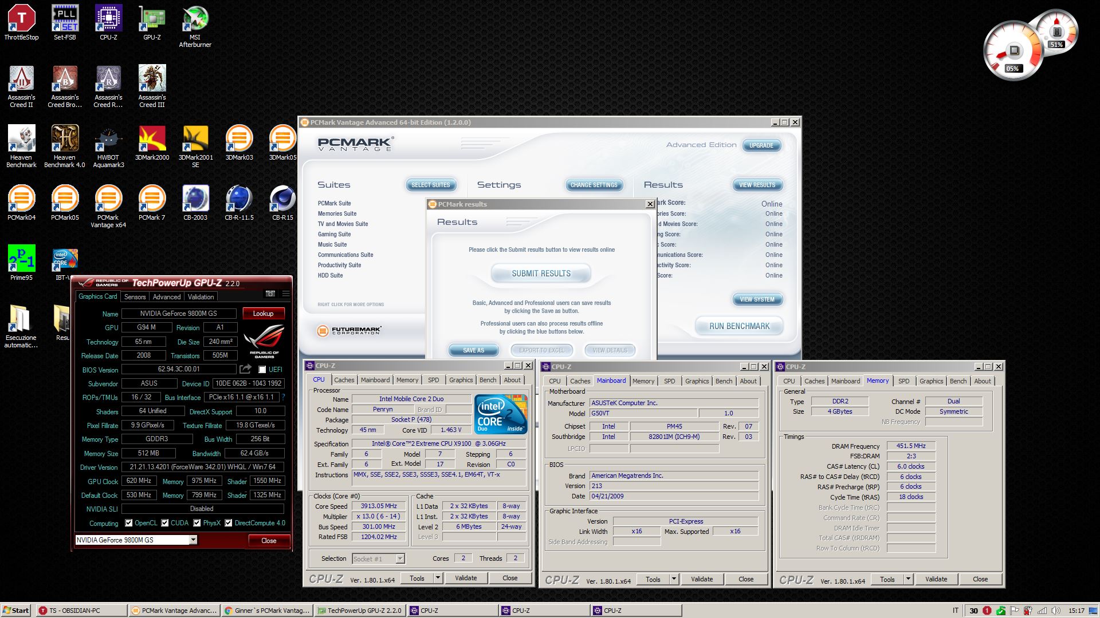
Task: Toggle DirectCompute 4.0 checkbox
Action: click(x=229, y=523)
